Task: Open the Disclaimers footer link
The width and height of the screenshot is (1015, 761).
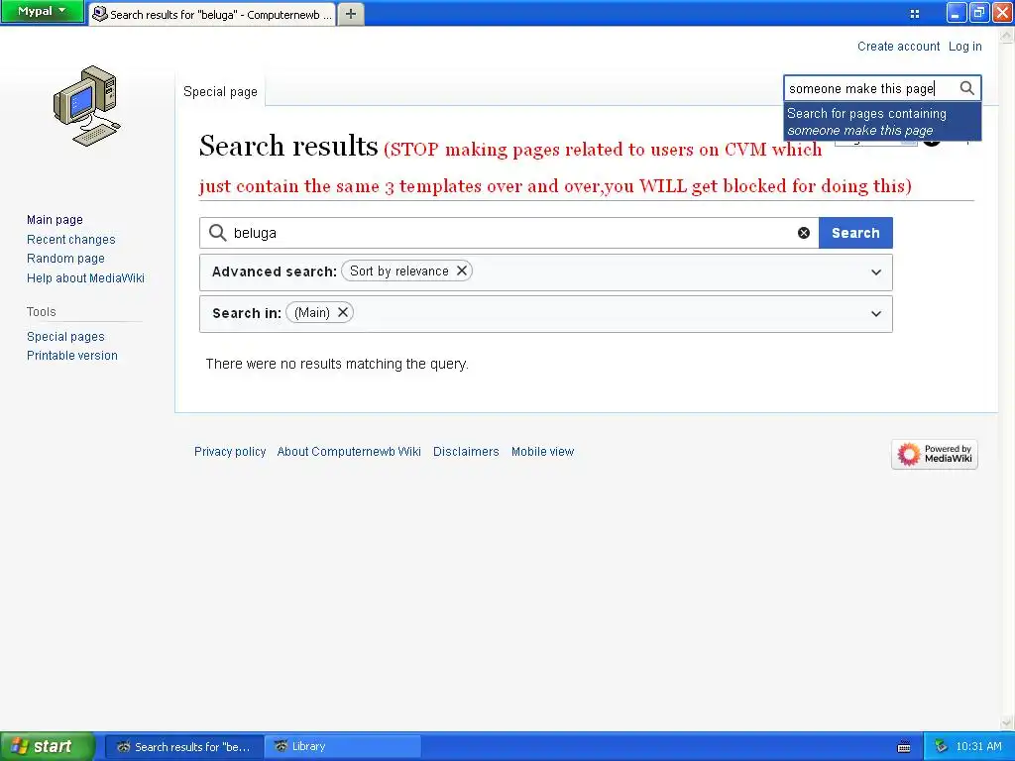Action: point(466,452)
